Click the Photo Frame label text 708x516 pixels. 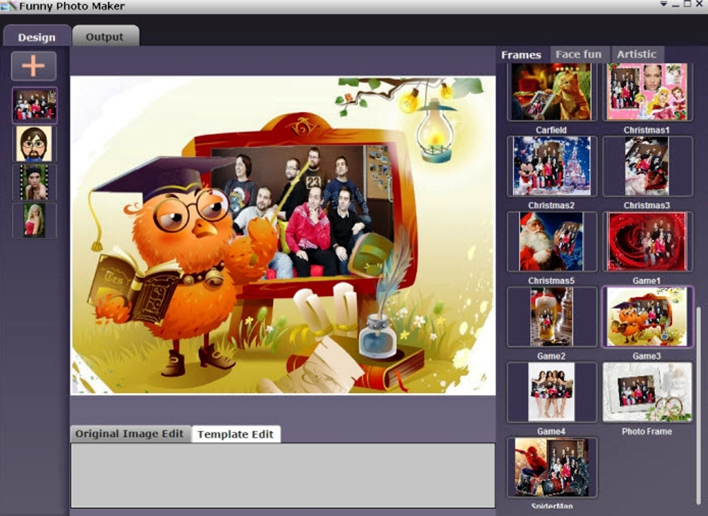coord(646,432)
